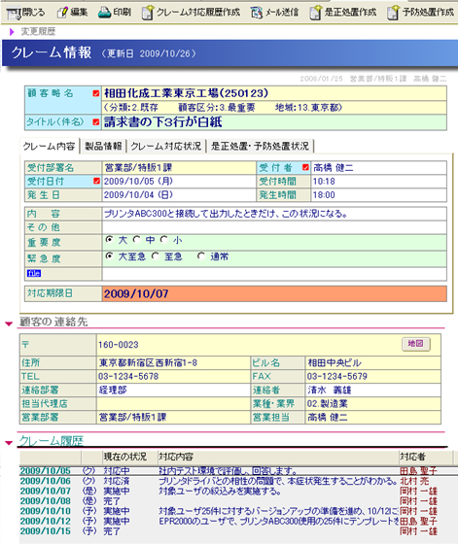Switch to the 製品情報 tab
The image size is (458, 544).
coord(103,146)
